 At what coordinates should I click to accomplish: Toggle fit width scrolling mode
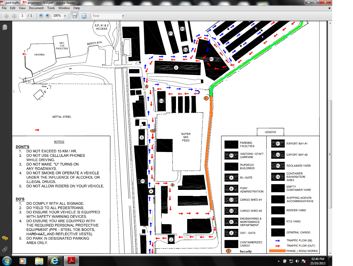74,16
